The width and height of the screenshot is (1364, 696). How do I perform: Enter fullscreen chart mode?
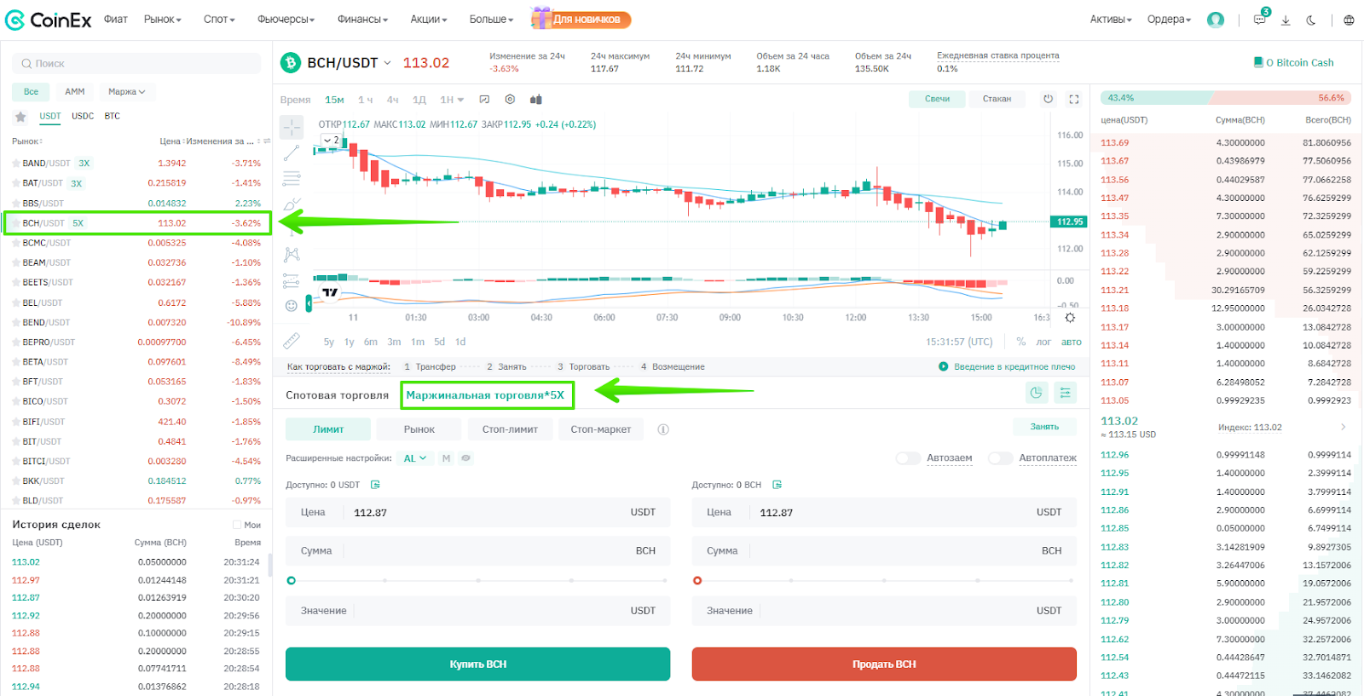point(1074,99)
